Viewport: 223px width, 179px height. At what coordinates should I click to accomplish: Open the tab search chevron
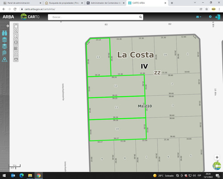(x=195, y=3)
